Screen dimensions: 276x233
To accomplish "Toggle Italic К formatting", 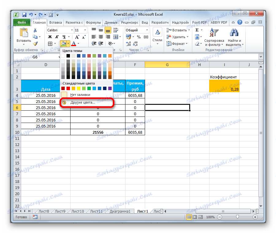I will click(57, 37).
